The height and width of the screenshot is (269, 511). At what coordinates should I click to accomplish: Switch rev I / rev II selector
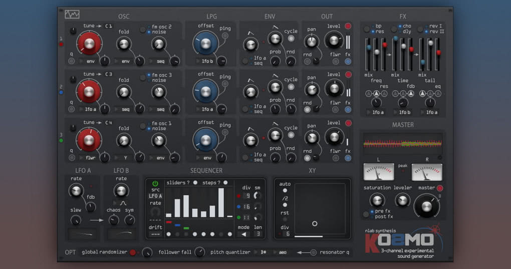coord(420,29)
